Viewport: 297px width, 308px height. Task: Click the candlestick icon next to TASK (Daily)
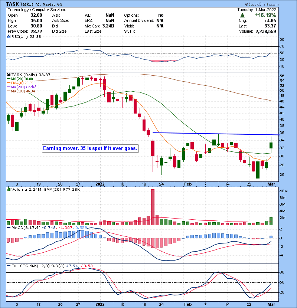[9, 75]
